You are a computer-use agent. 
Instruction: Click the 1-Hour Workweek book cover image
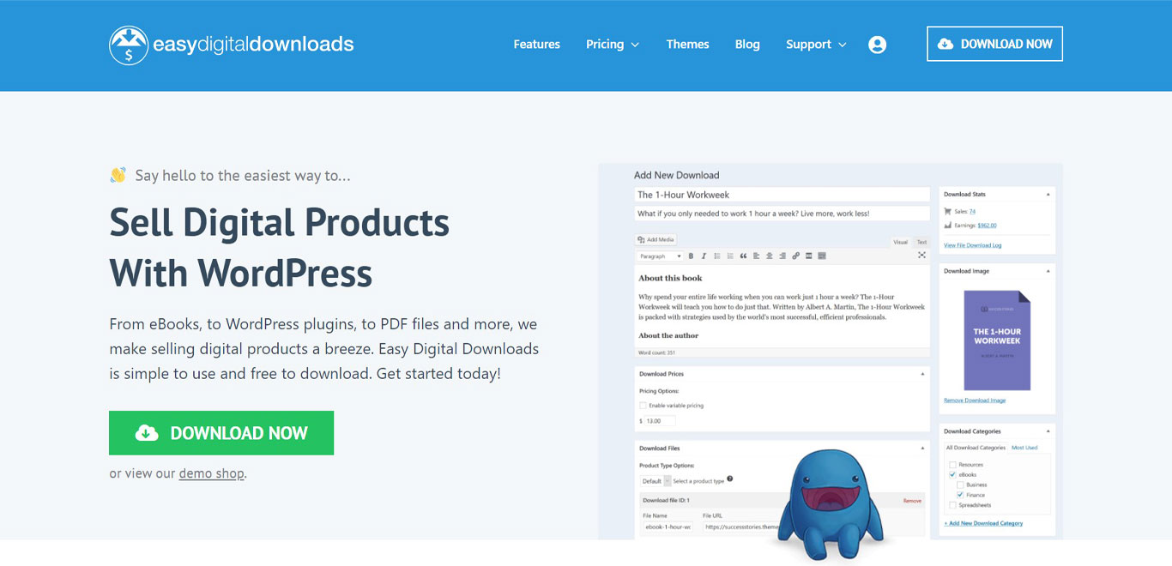997,340
